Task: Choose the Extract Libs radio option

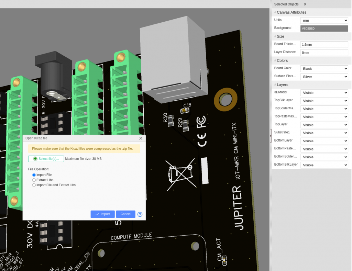Action: point(34,180)
